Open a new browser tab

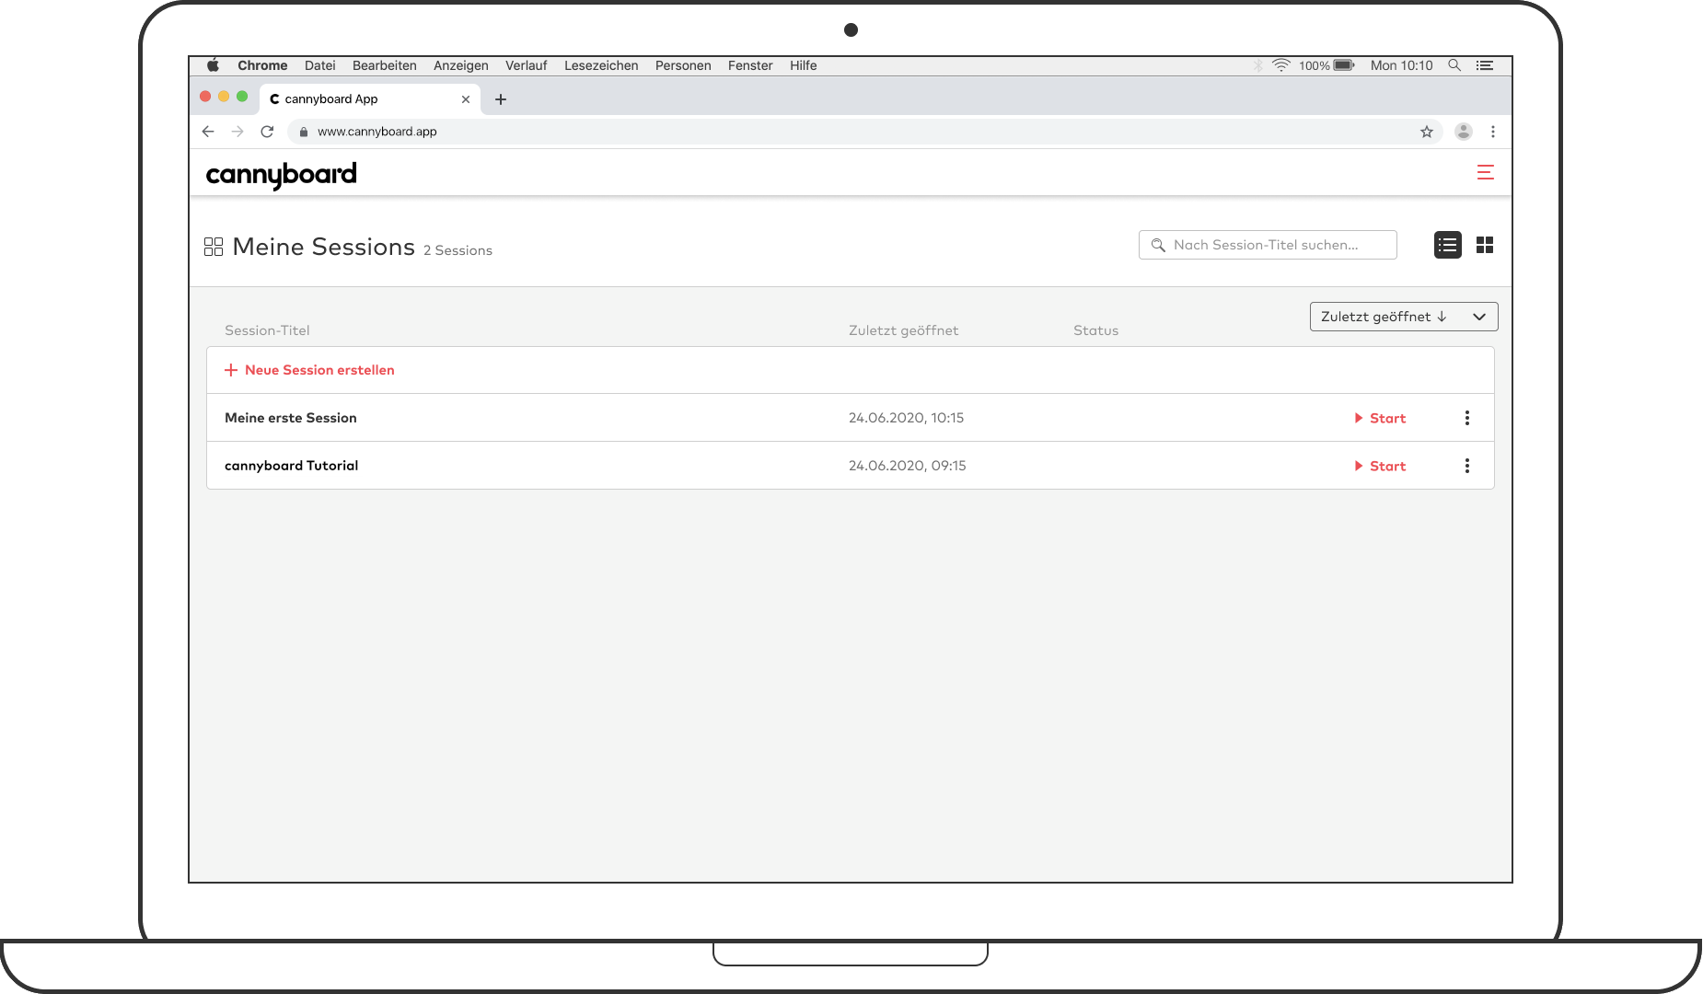pos(501,99)
